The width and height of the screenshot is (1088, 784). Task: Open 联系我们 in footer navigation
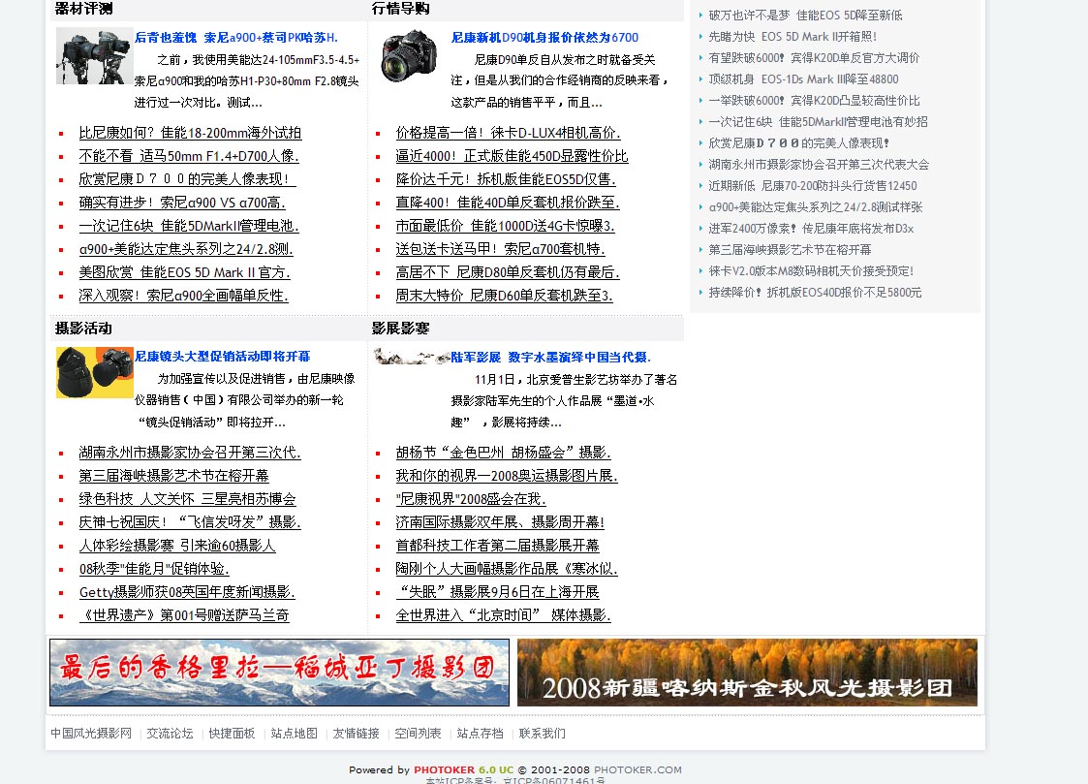(x=542, y=734)
